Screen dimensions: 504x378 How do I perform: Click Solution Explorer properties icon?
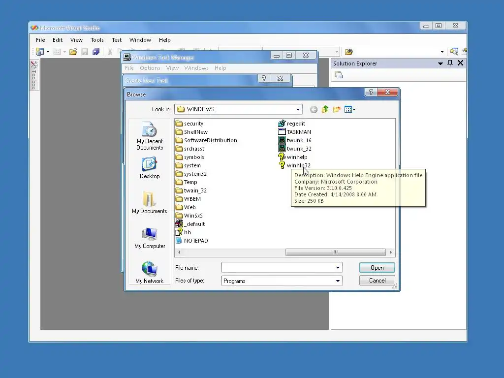click(x=339, y=75)
